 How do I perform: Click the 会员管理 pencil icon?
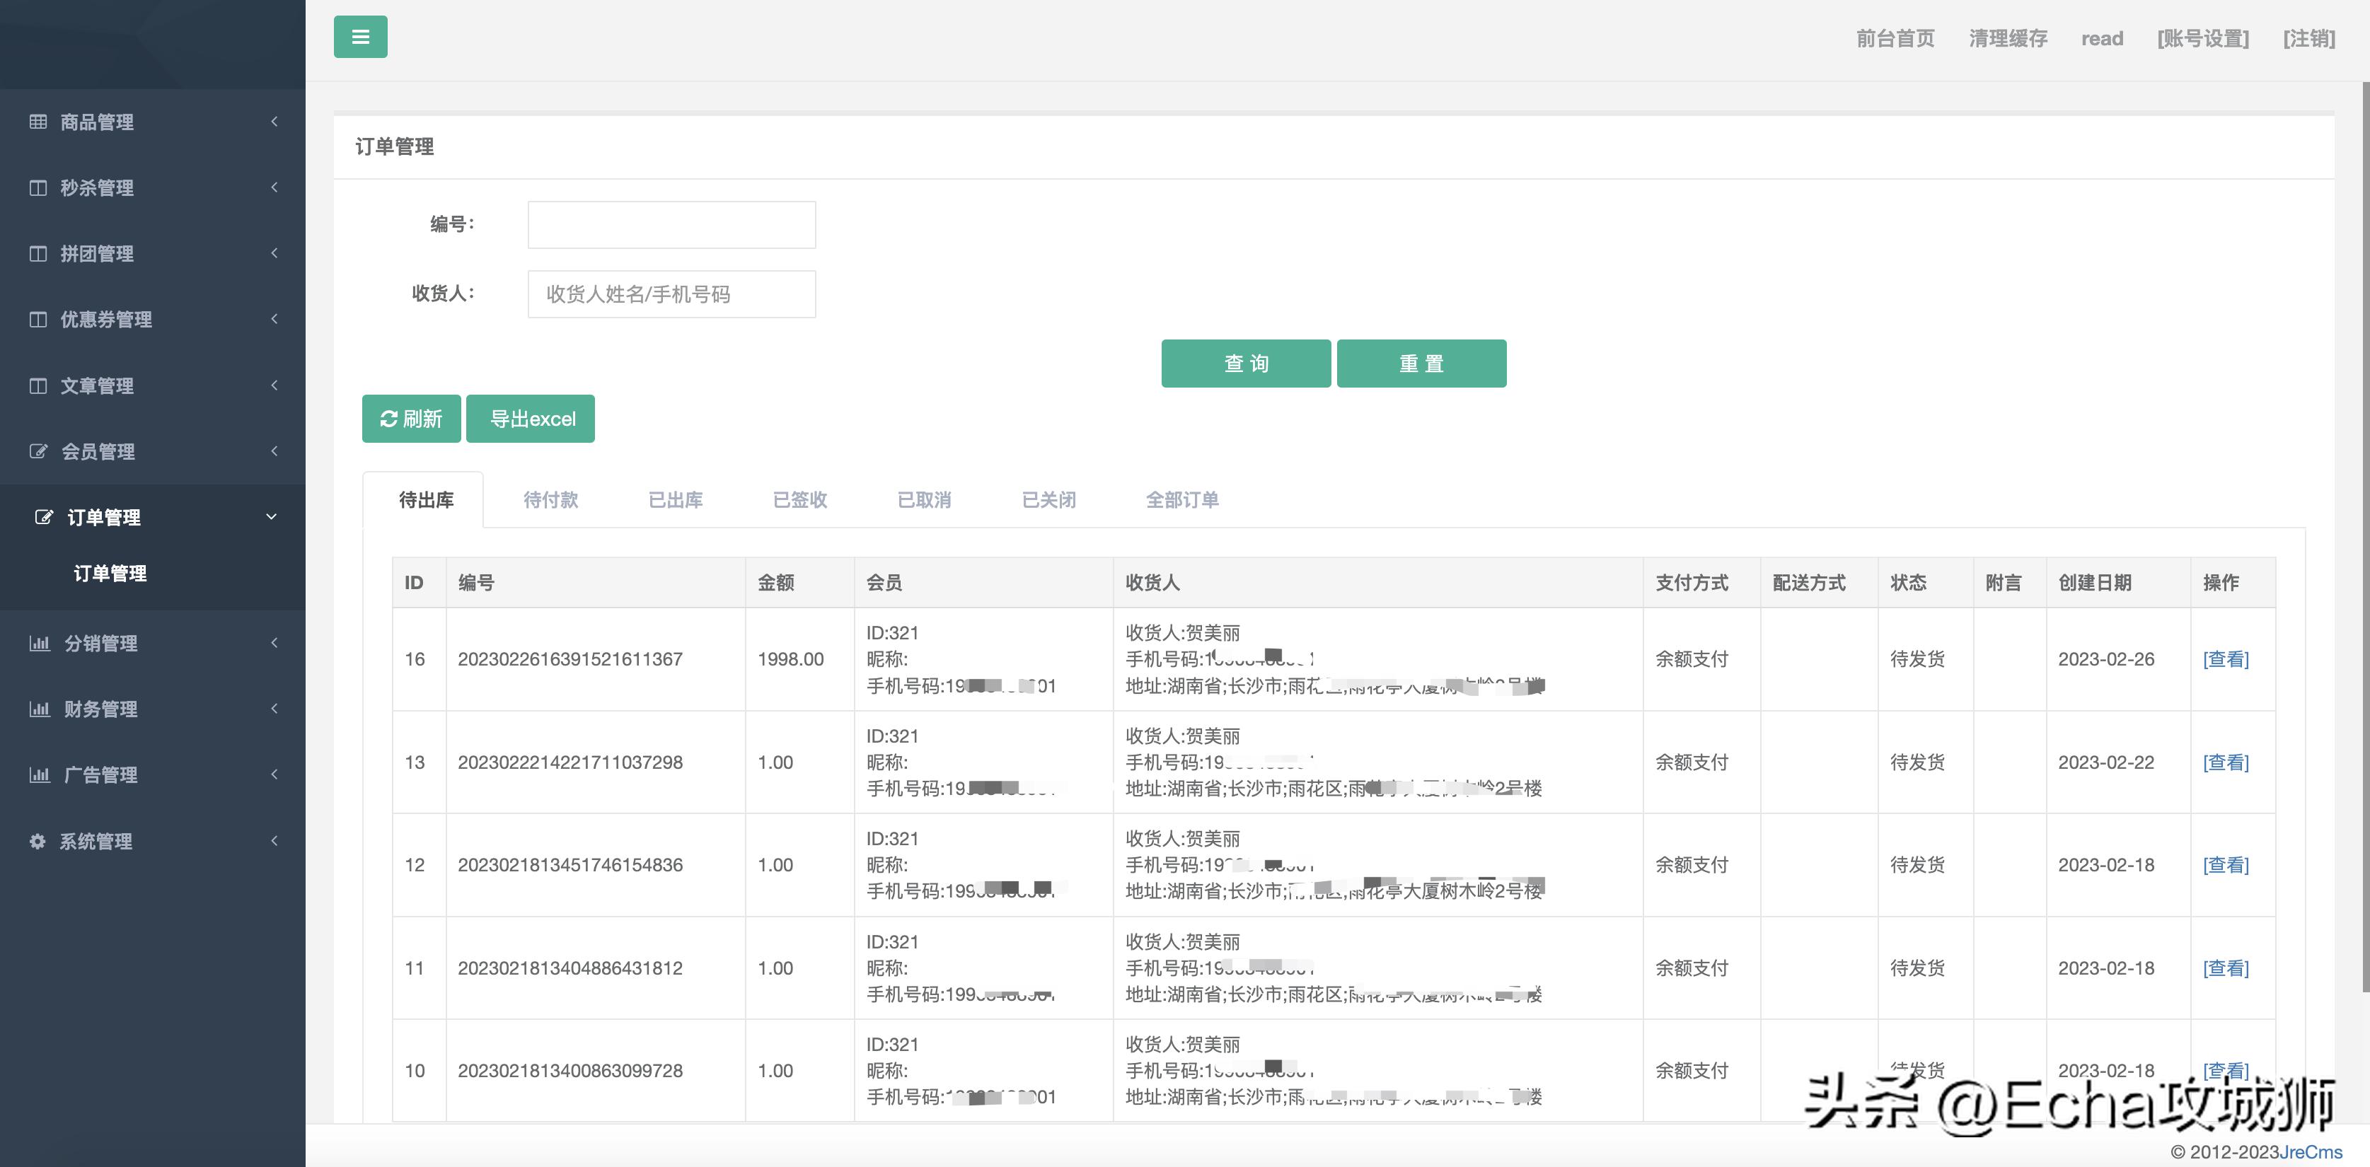37,451
